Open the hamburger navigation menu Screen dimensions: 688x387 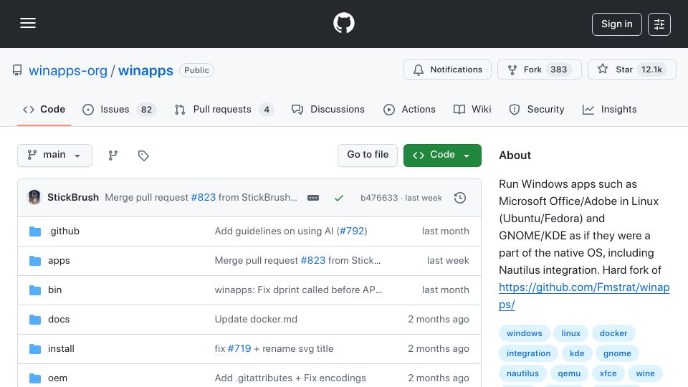click(x=28, y=23)
